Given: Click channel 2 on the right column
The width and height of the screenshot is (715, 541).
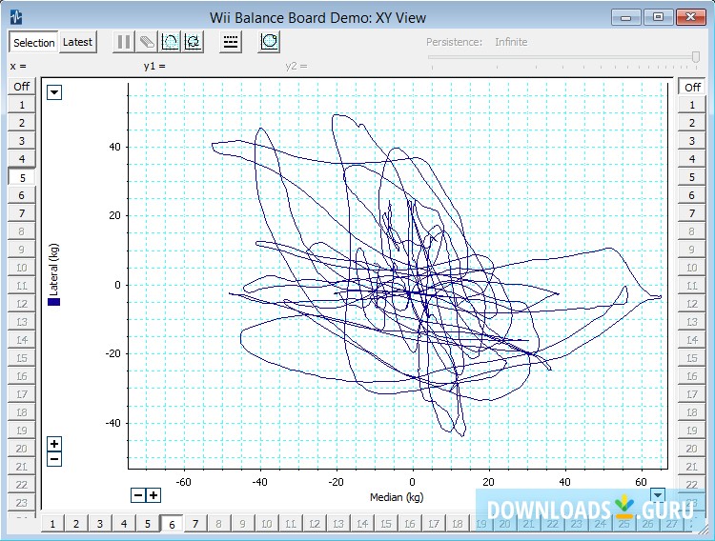Looking at the screenshot, I should [x=692, y=123].
